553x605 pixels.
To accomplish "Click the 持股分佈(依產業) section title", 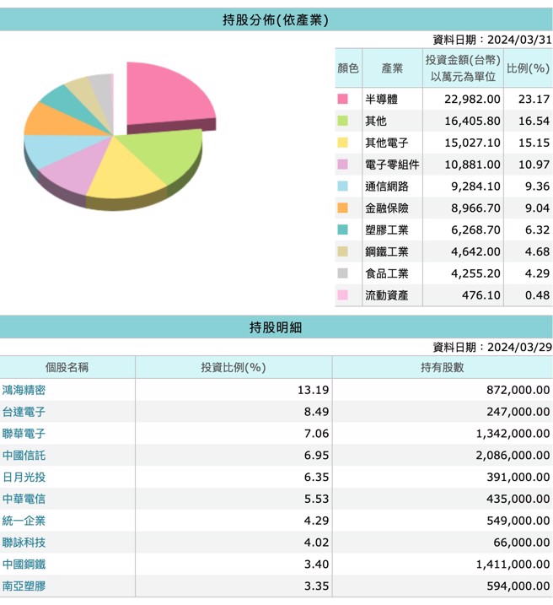I will click(276, 20).
